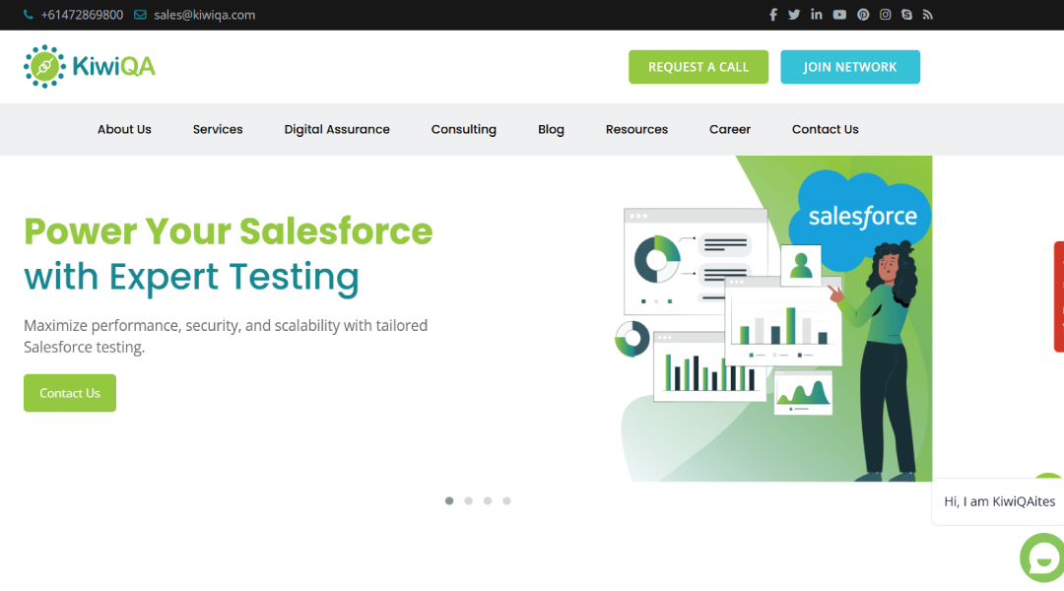The image size is (1064, 591).
Task: Expand the Services navigation menu
Action: point(218,129)
